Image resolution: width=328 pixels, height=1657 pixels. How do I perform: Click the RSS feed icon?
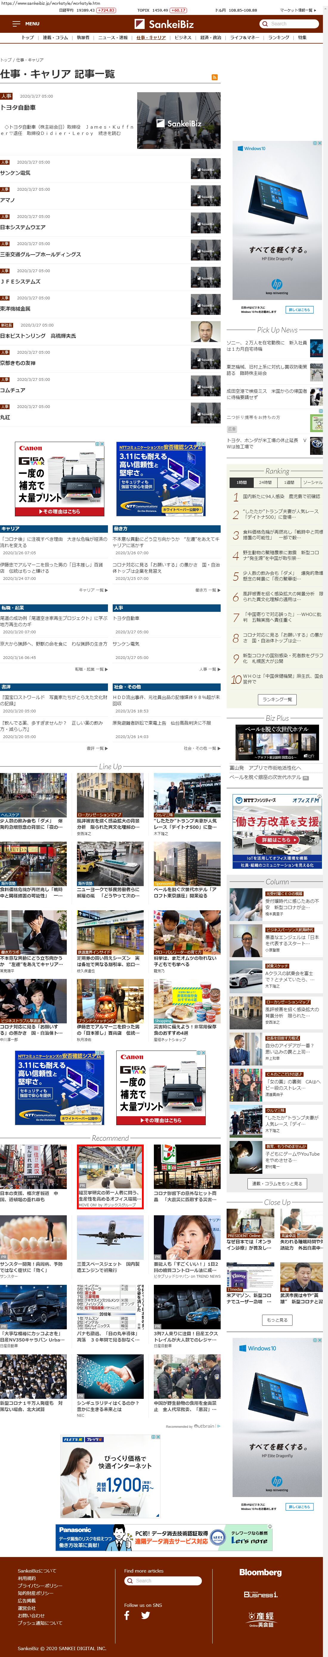214,77
